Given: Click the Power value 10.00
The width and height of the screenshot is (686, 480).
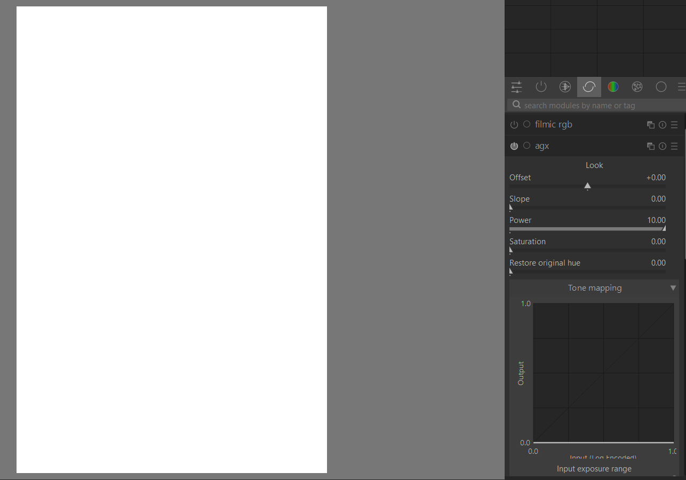Looking at the screenshot, I should point(657,220).
